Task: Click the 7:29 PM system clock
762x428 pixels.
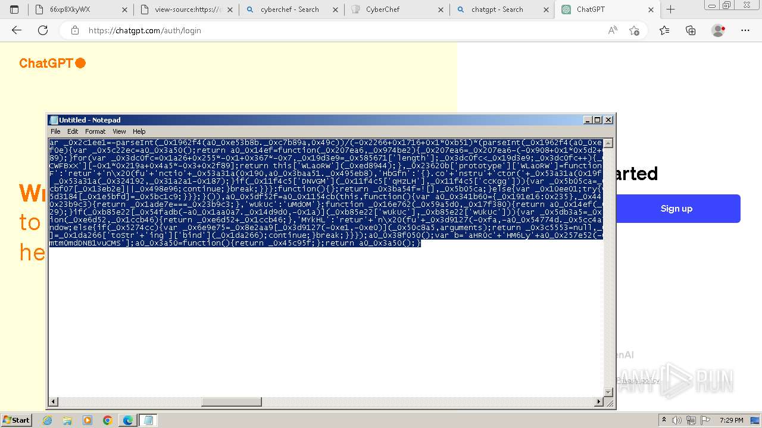Action: 730,420
